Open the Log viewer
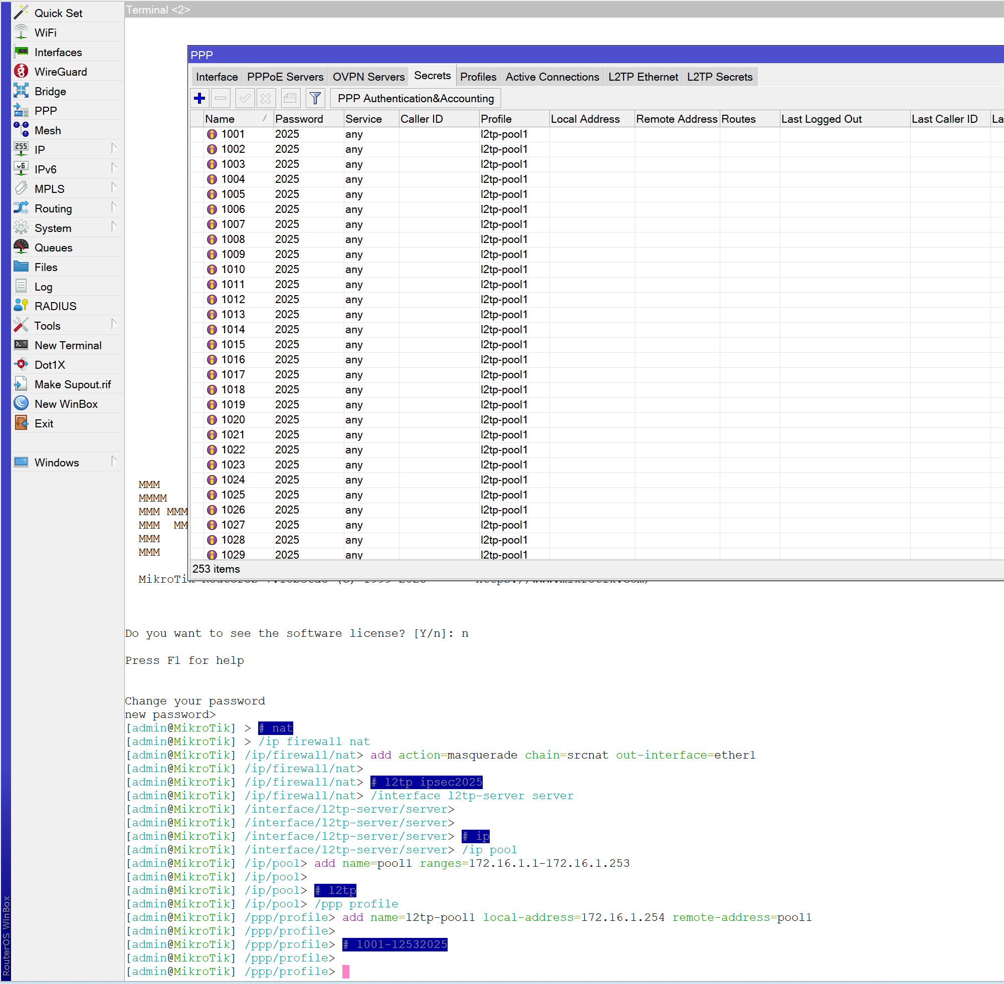Image resolution: width=1004 pixels, height=984 pixels. click(x=67, y=287)
